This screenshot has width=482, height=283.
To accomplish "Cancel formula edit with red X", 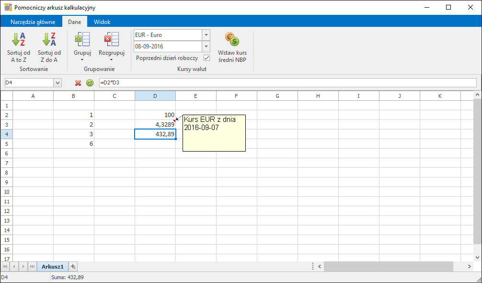I will [78, 83].
